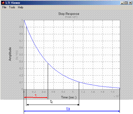Click the From: U(1) subtitle
Viewport: 133px width, 114px height.
click(x=71, y=17)
